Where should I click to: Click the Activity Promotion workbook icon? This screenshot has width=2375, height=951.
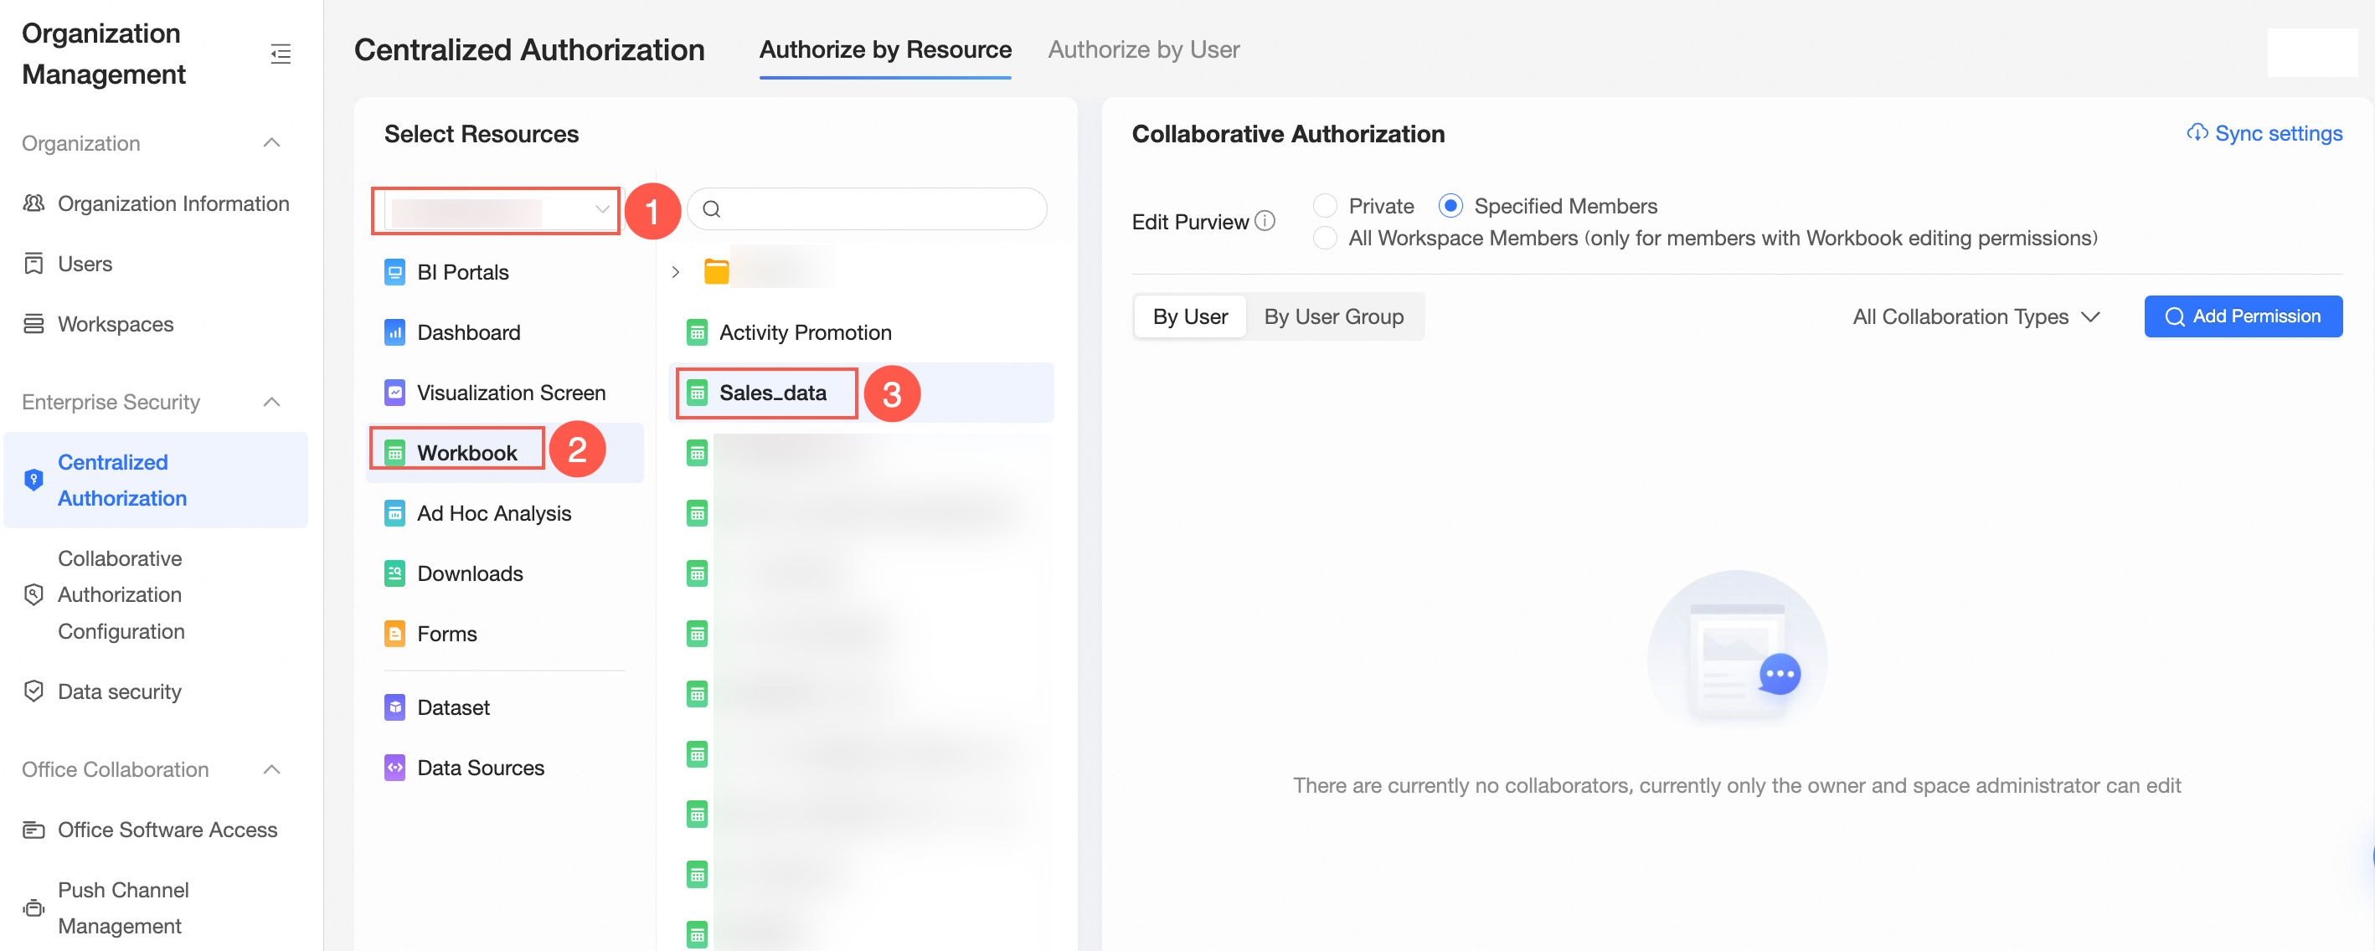[697, 332]
